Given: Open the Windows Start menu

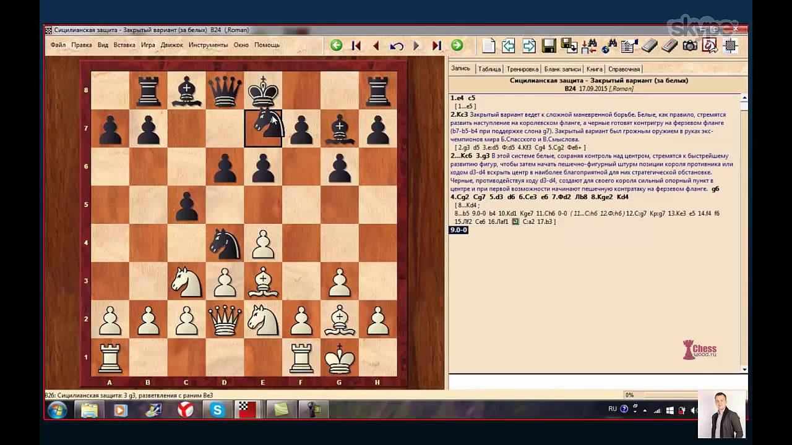Looking at the screenshot, I should click(x=58, y=410).
